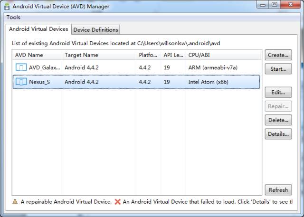This screenshot has width=304, height=217.
Task: Sort by AVD Name column header
Action: tap(37, 55)
